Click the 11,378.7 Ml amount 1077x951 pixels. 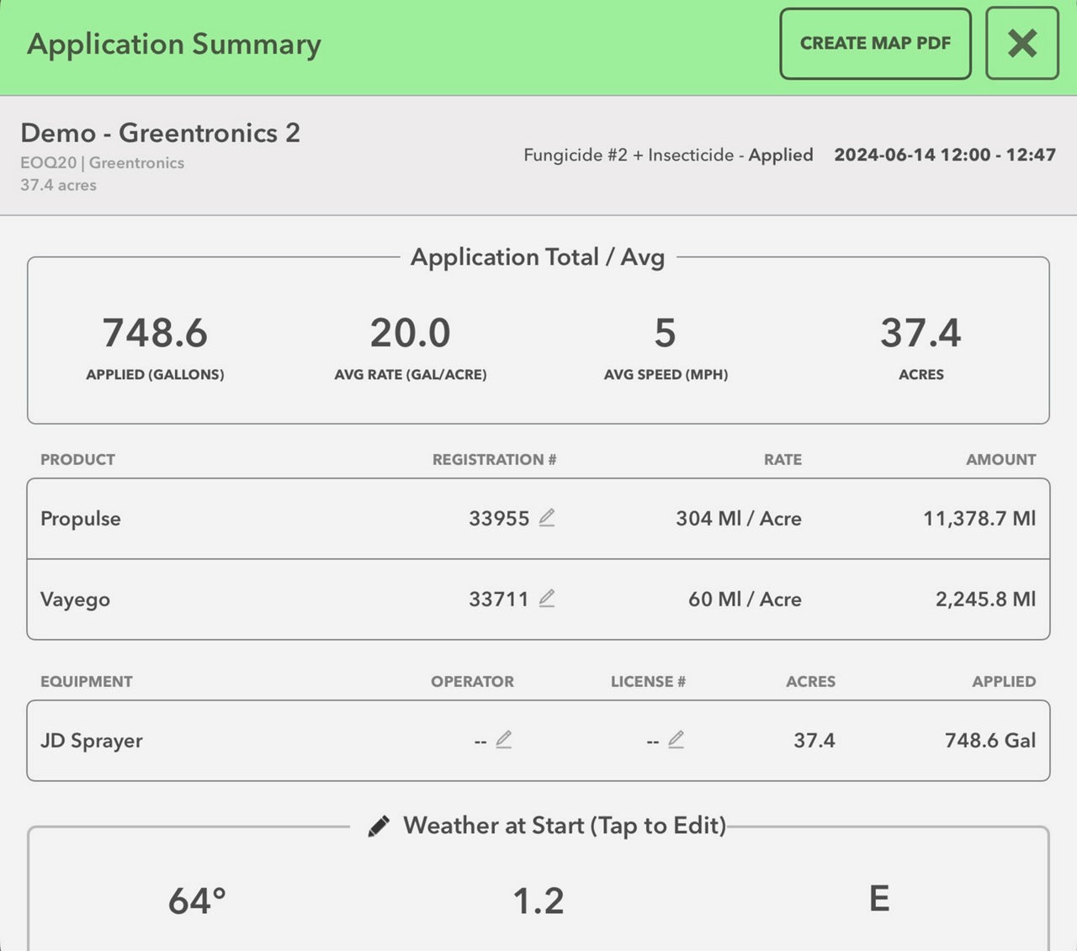point(979,518)
